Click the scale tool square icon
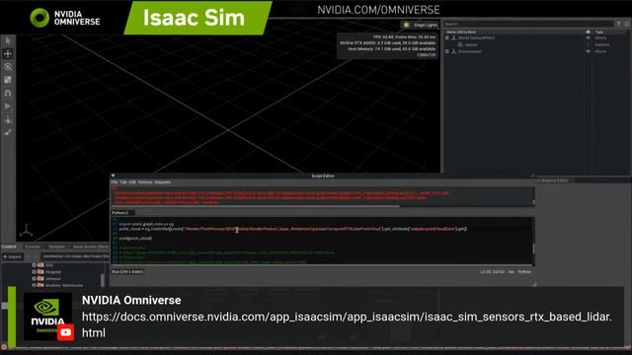The height and width of the screenshot is (355, 632). [x=8, y=80]
